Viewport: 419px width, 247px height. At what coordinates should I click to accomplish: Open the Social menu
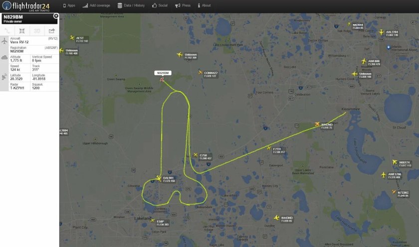[160, 5]
